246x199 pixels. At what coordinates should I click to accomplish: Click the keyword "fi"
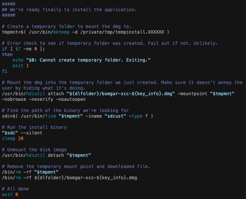(4, 71)
